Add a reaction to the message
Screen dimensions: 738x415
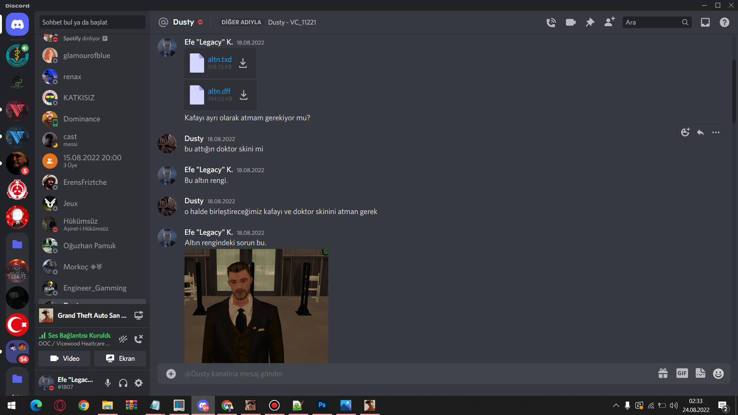click(685, 133)
